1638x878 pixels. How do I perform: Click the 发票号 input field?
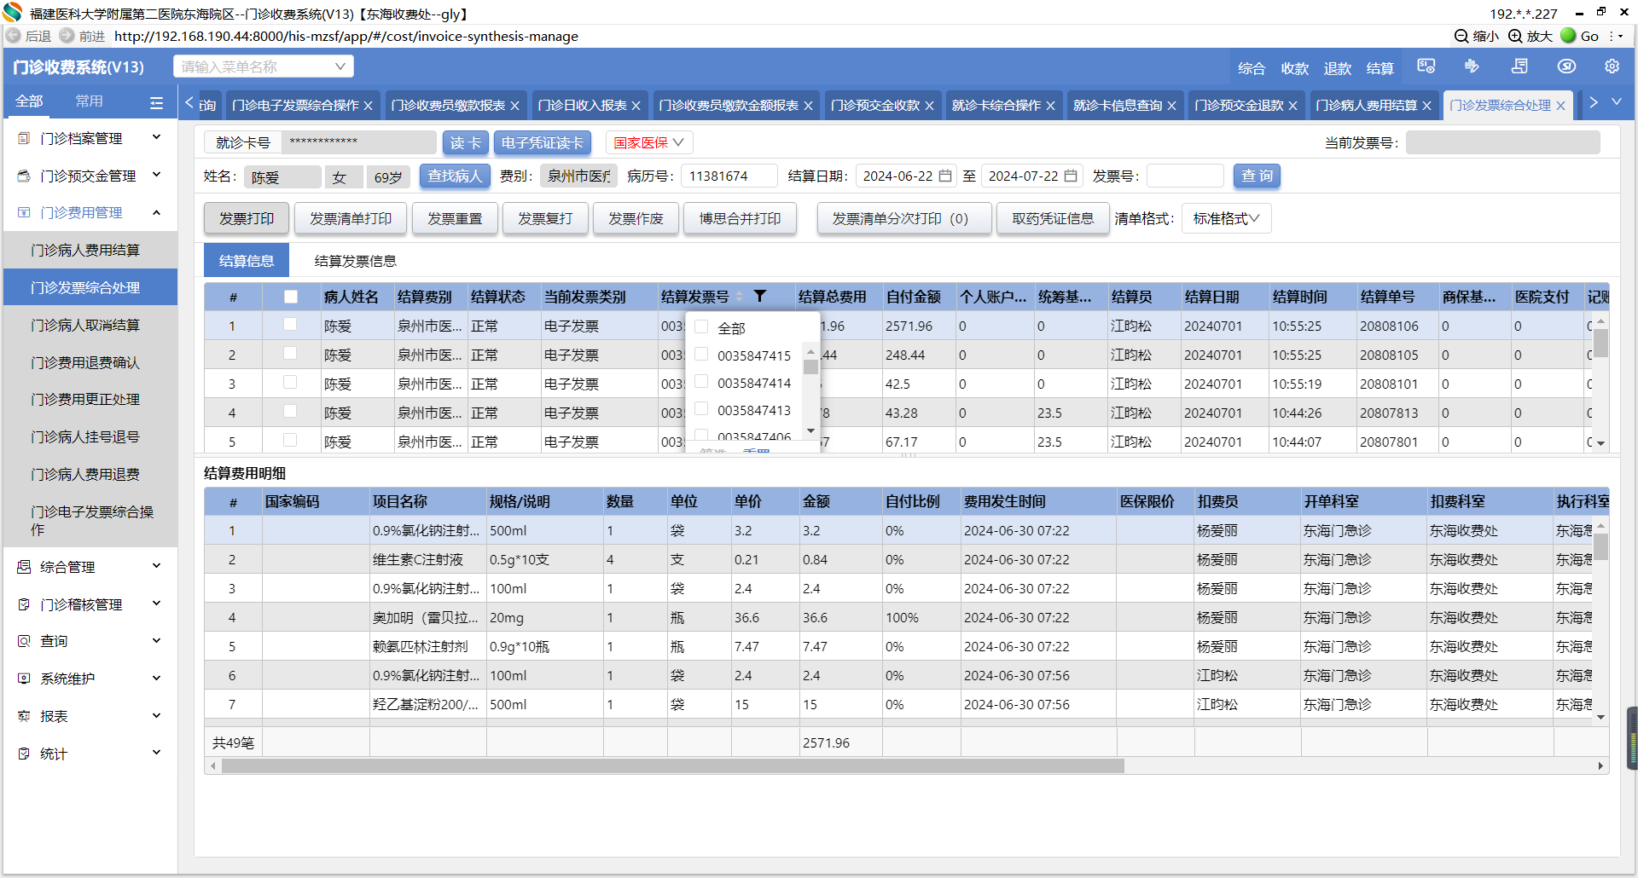pyautogui.click(x=1184, y=176)
